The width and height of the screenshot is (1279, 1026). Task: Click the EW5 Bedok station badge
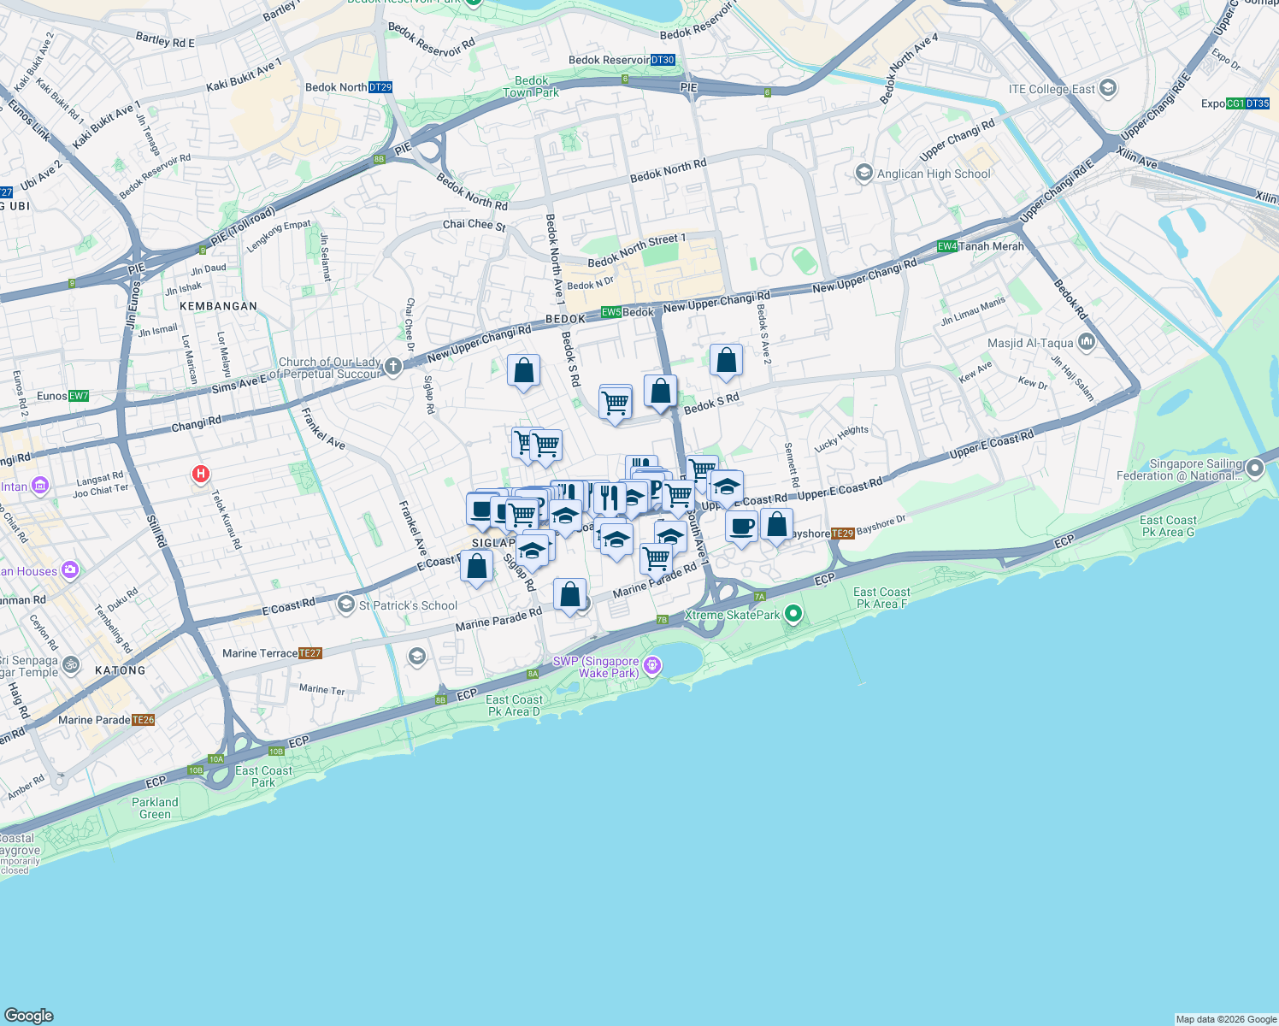pyautogui.click(x=610, y=311)
